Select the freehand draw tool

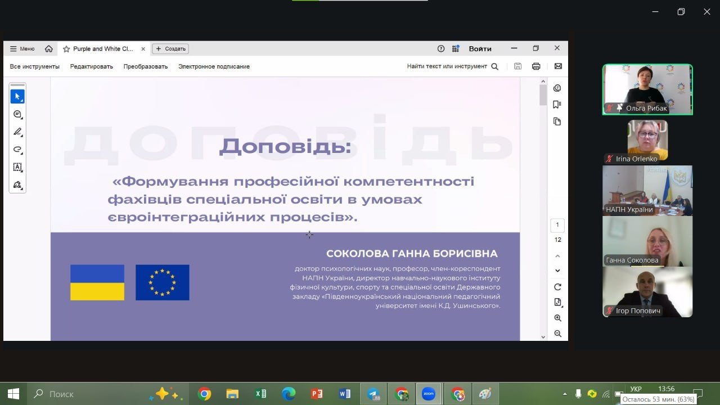tap(17, 150)
